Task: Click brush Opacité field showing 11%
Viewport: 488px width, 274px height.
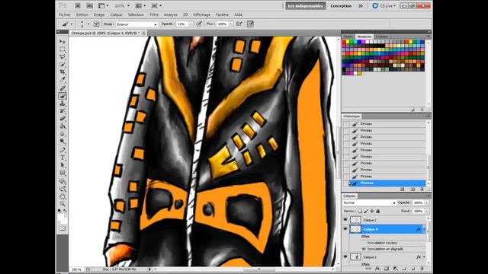Action: 181,24
